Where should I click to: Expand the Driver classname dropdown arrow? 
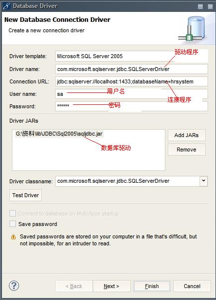(204, 181)
